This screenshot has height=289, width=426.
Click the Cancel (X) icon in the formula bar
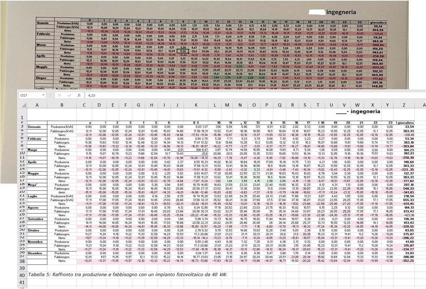click(x=60, y=95)
